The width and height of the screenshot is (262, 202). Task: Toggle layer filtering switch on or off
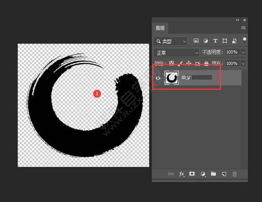click(245, 41)
